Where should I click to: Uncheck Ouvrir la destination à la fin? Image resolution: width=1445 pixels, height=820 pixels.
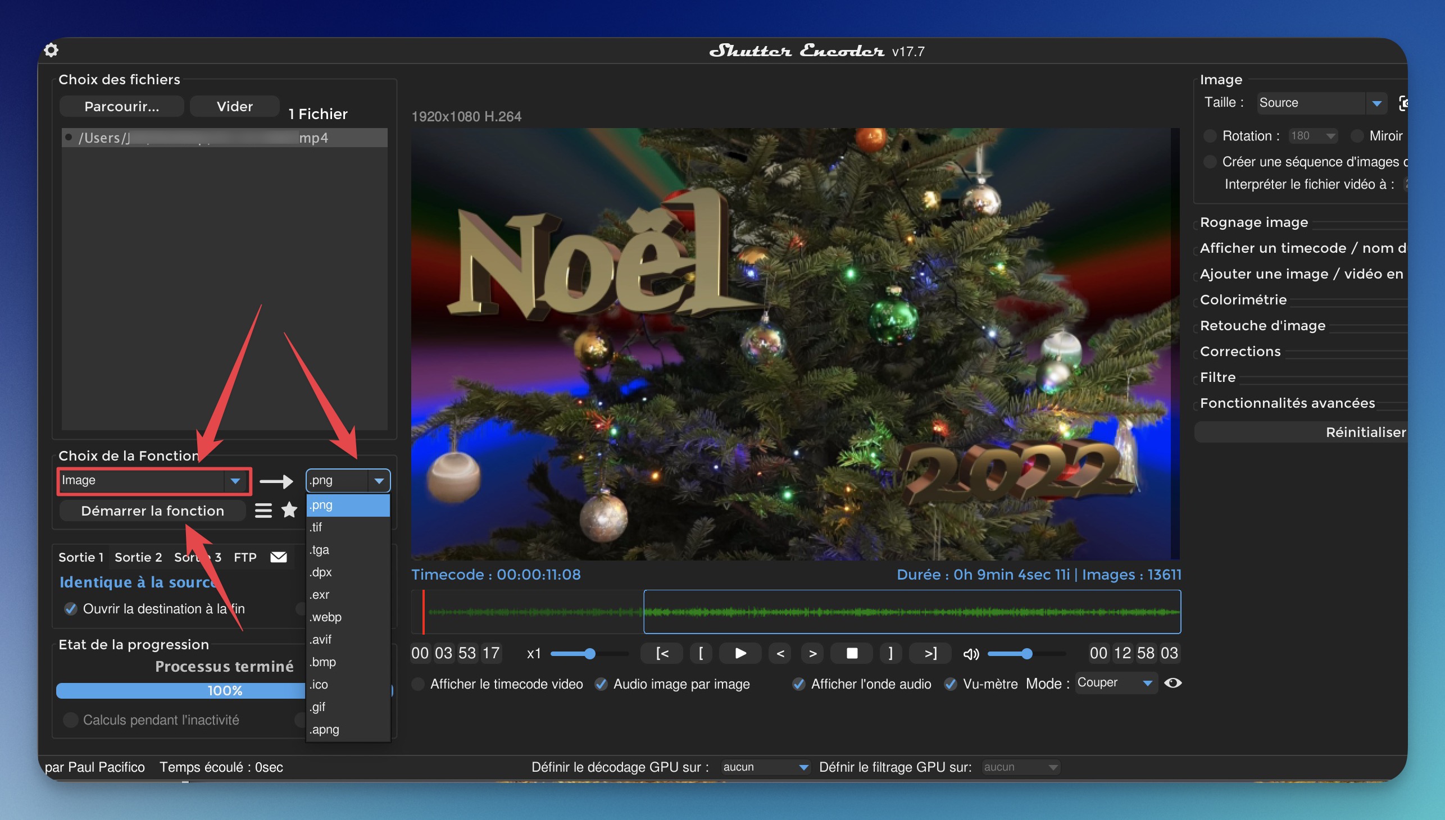tap(71, 609)
